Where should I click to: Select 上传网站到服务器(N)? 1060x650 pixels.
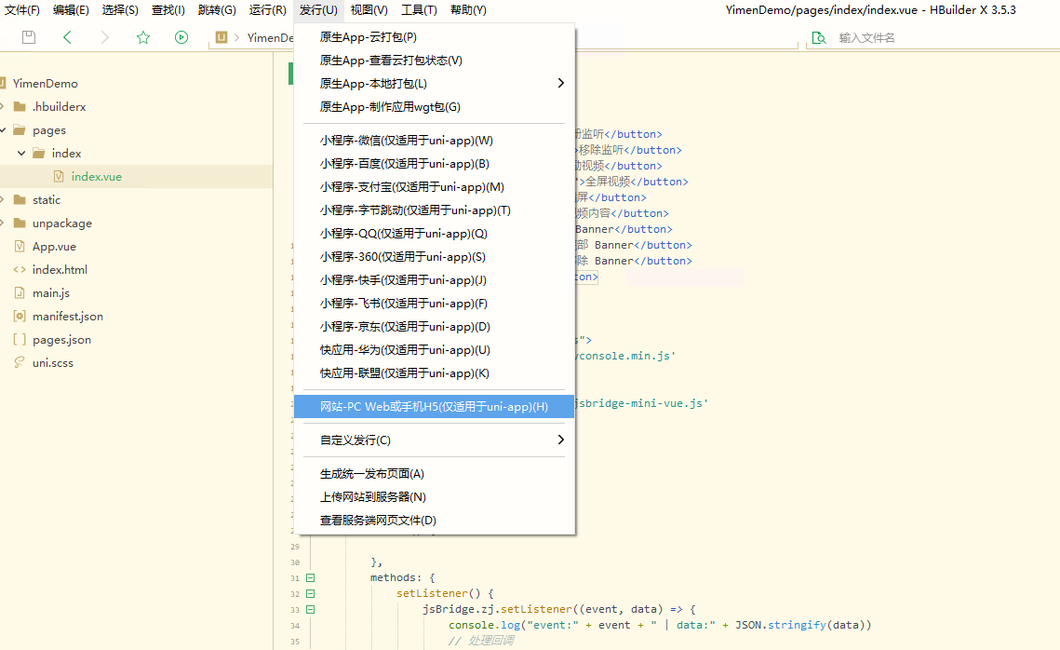pyautogui.click(x=434, y=497)
